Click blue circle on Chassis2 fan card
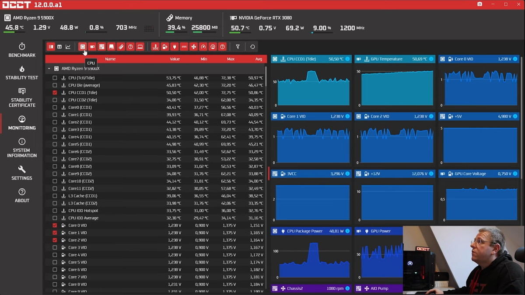The height and width of the screenshot is (295, 525). (347, 288)
